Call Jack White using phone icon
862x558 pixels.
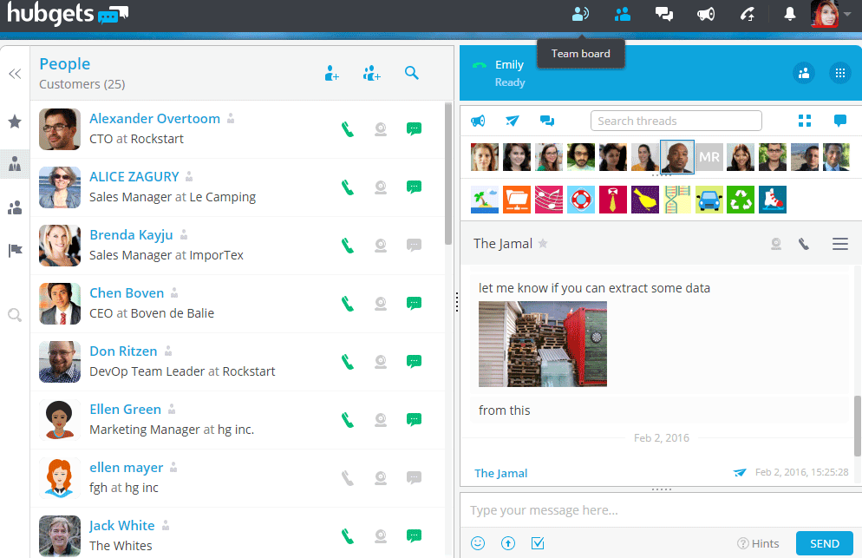click(348, 536)
